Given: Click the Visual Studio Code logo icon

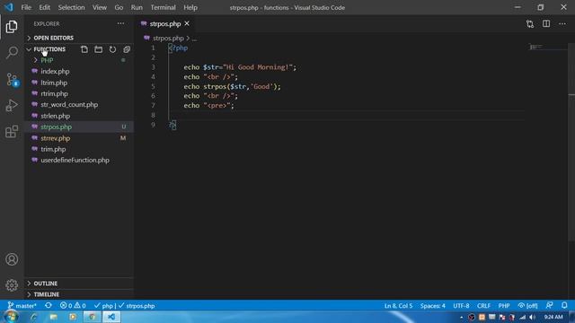Looking at the screenshot, I should [x=9, y=7].
